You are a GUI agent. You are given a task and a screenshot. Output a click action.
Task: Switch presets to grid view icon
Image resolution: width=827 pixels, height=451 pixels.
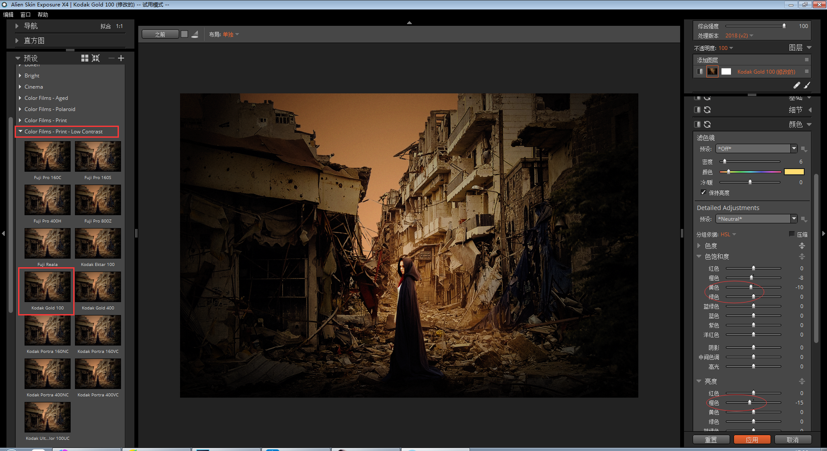click(85, 58)
